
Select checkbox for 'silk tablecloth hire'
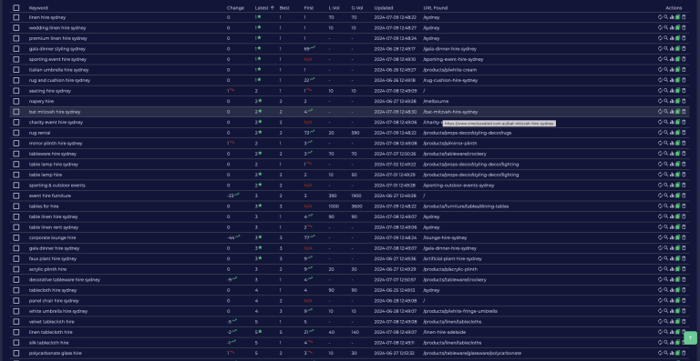pyautogui.click(x=16, y=342)
